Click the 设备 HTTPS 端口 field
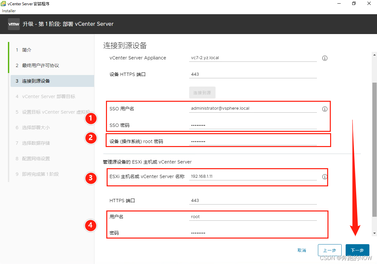This screenshot has height=264, width=377. pos(253,74)
